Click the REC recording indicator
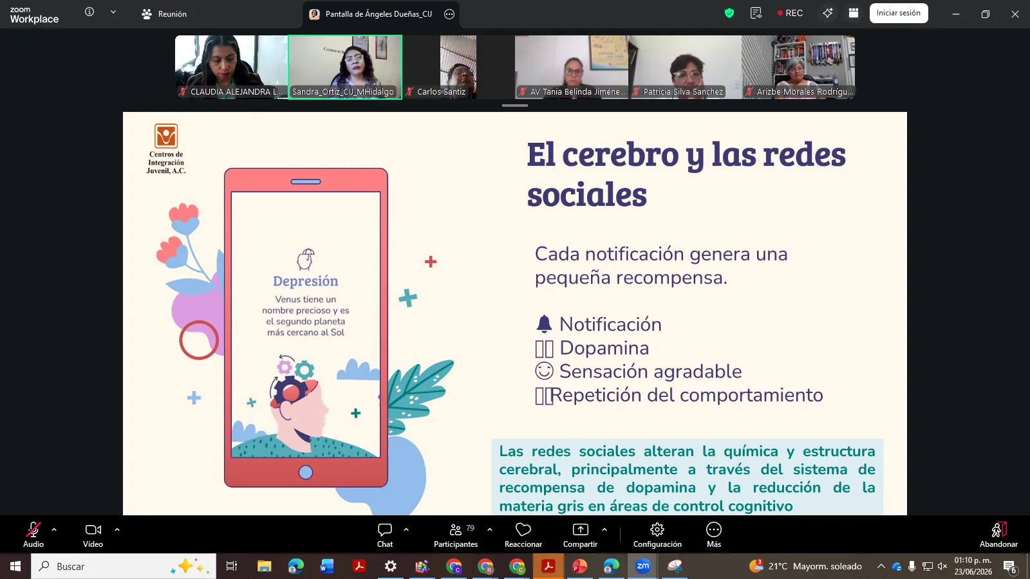The height and width of the screenshot is (579, 1030). tap(790, 13)
